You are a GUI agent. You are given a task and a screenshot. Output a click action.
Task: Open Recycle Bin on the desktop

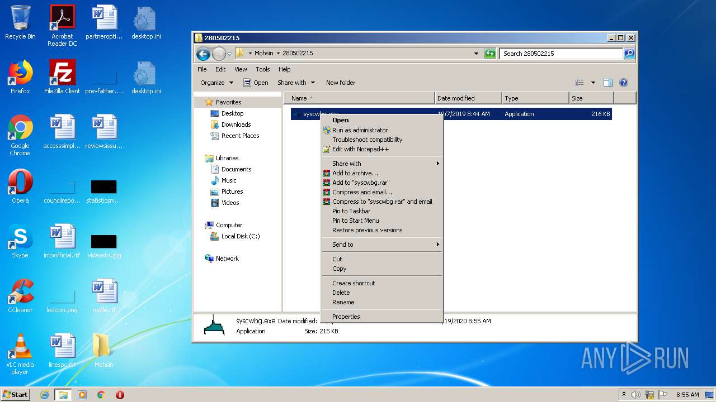pyautogui.click(x=20, y=22)
